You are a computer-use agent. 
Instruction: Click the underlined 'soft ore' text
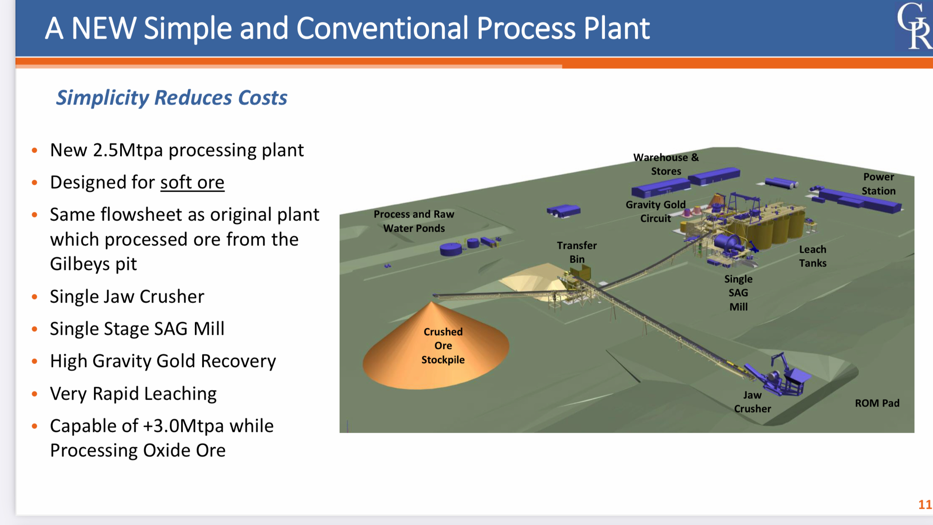click(192, 182)
